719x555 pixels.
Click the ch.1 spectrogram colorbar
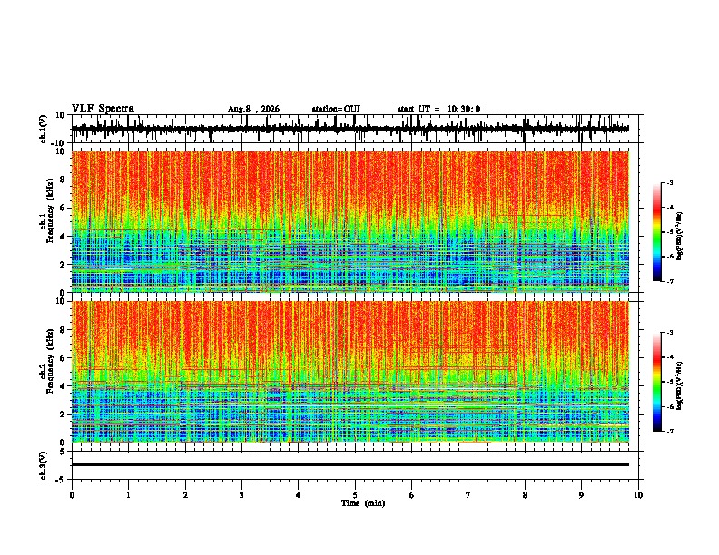(x=656, y=232)
